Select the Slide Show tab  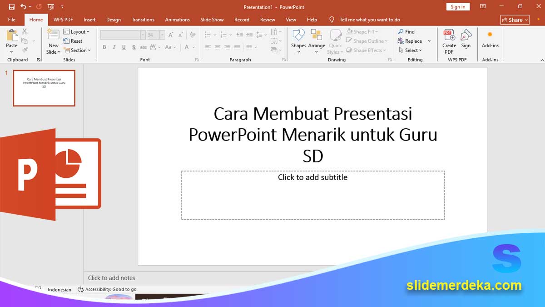pyautogui.click(x=212, y=20)
